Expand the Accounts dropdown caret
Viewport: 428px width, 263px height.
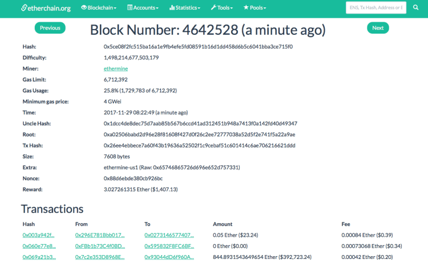(157, 8)
